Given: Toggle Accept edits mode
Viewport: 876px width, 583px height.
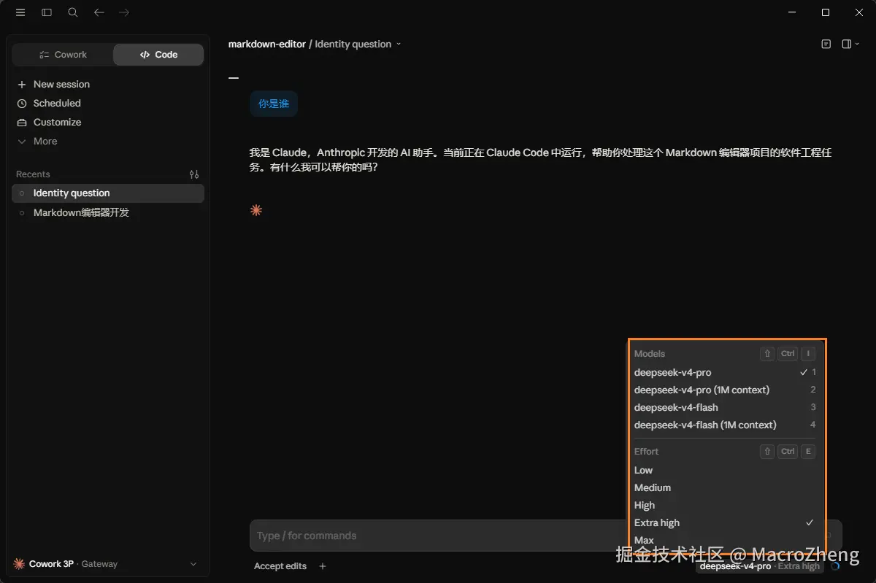Looking at the screenshot, I should coord(280,566).
